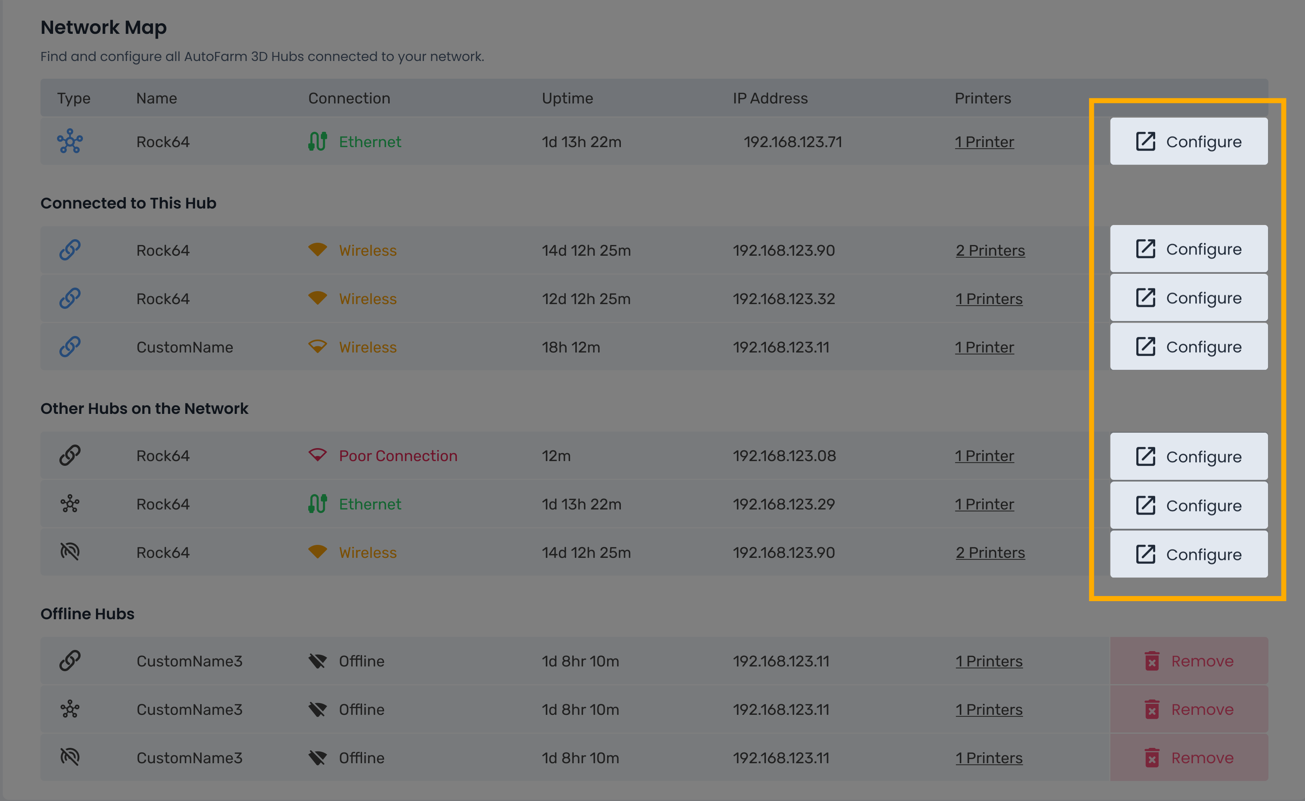Click the external-link icon inside the top Configure button

coord(1146,141)
